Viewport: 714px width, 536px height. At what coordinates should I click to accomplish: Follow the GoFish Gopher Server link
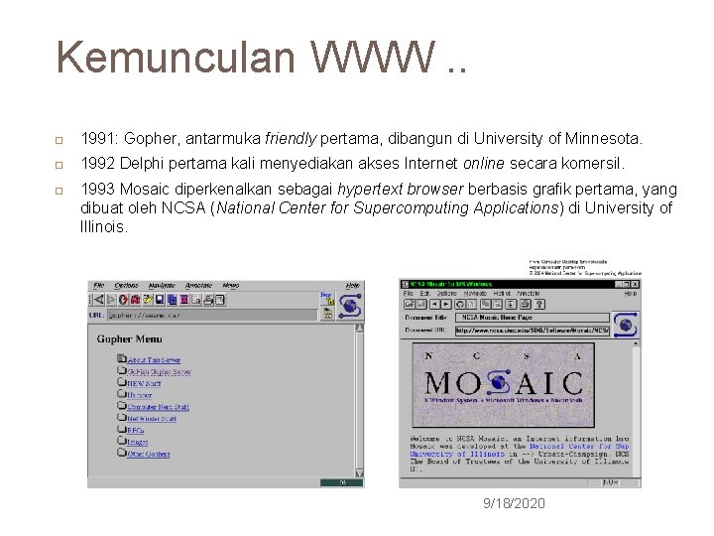coord(160,372)
